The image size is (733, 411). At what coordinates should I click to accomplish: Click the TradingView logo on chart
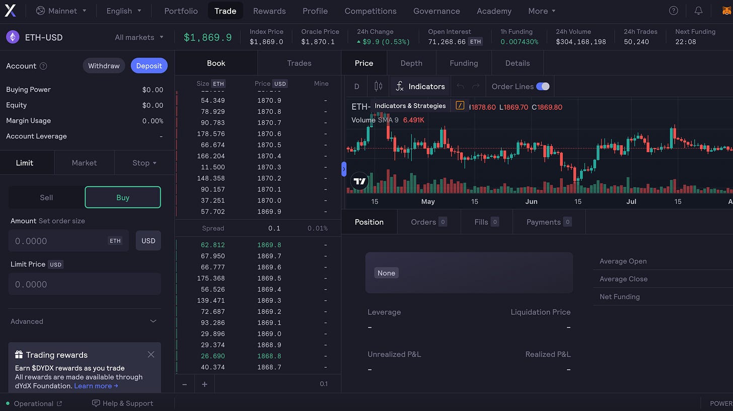[x=359, y=181]
